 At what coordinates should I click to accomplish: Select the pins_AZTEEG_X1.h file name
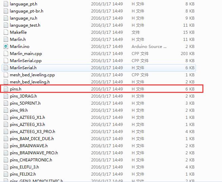[27, 117]
